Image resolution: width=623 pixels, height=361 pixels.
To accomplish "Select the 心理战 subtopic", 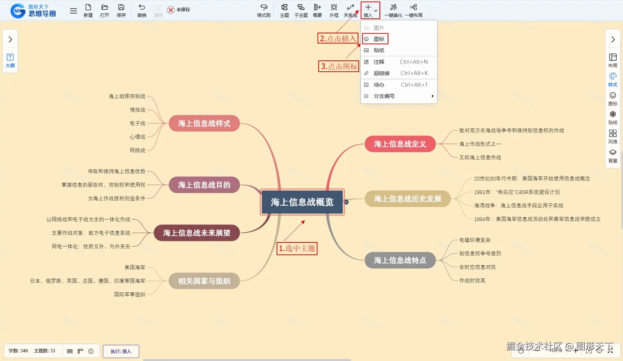I will pyautogui.click(x=137, y=137).
